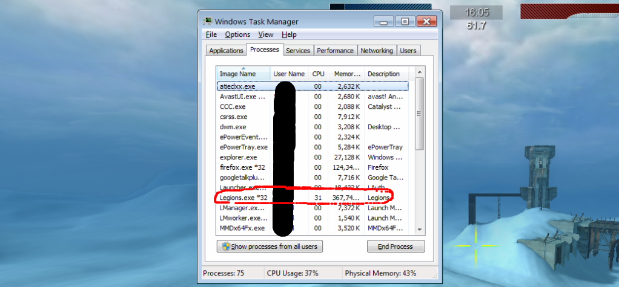This screenshot has width=619, height=287.
Task: Select the explorer.exe process
Action: coord(313,158)
